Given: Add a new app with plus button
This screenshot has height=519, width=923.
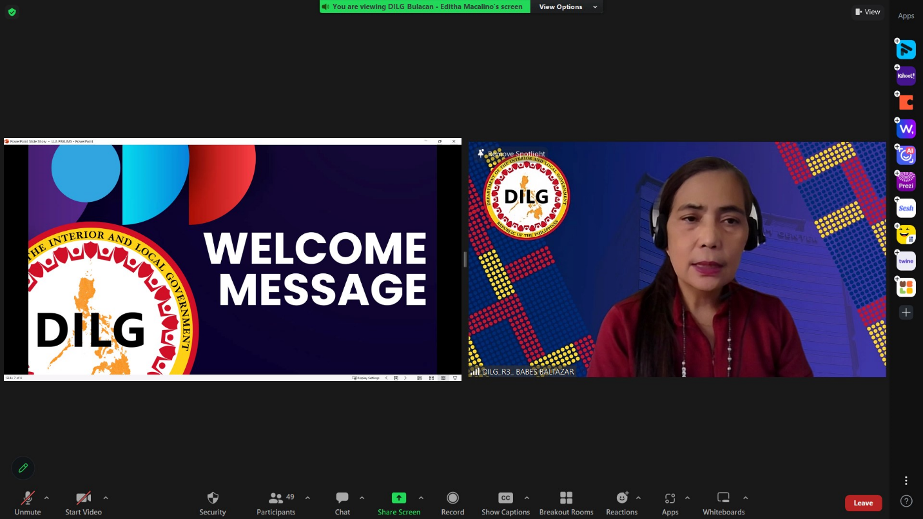Looking at the screenshot, I should coord(906,313).
